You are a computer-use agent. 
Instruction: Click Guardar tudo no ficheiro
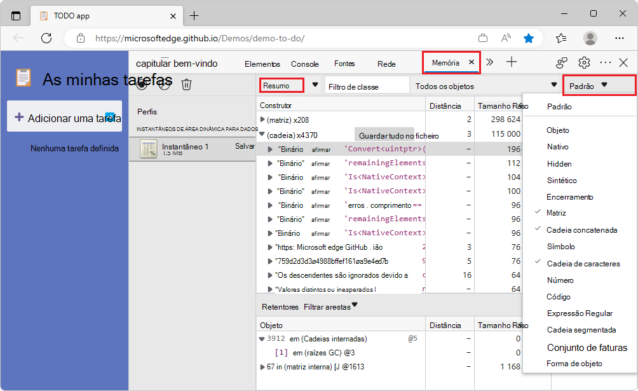point(399,135)
